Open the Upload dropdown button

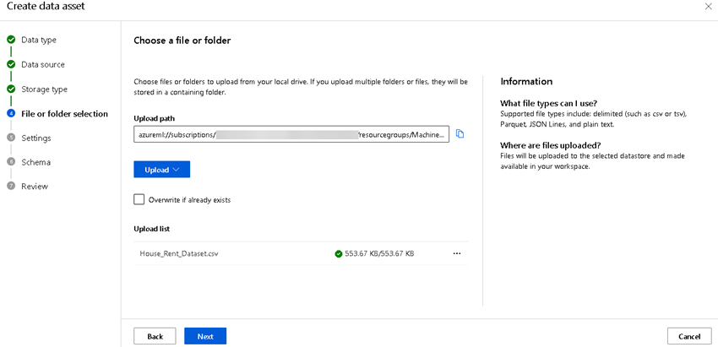point(161,170)
